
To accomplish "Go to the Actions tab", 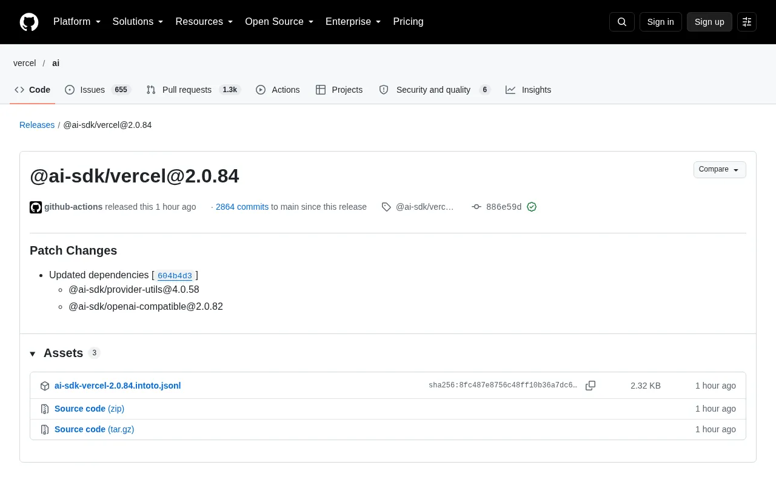I will coord(278,90).
